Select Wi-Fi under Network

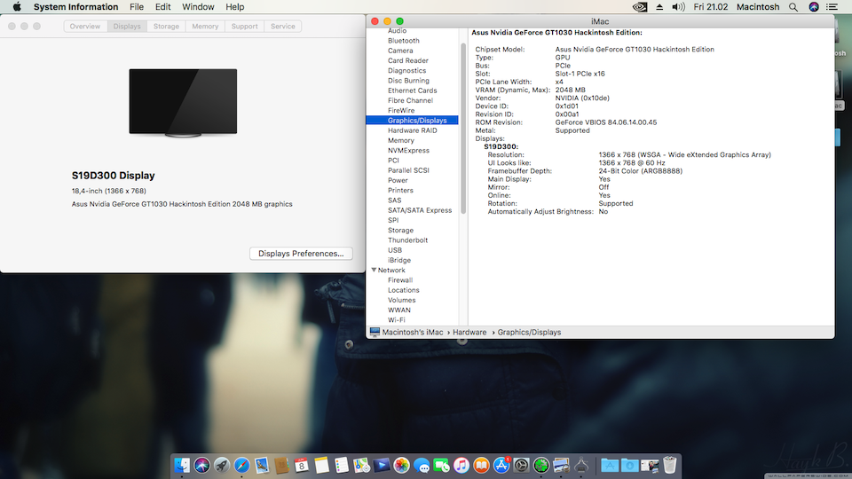(x=396, y=320)
